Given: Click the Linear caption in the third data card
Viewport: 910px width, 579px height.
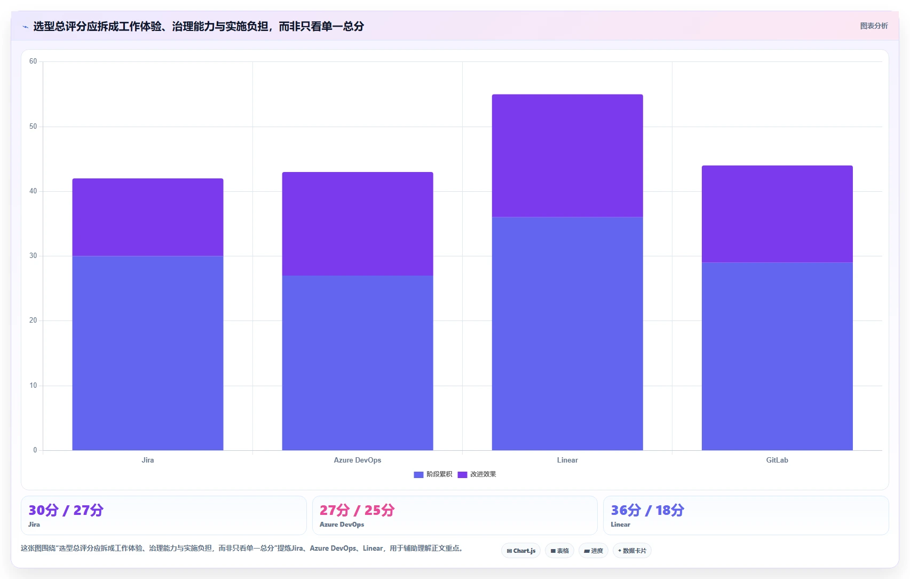Looking at the screenshot, I should (620, 525).
